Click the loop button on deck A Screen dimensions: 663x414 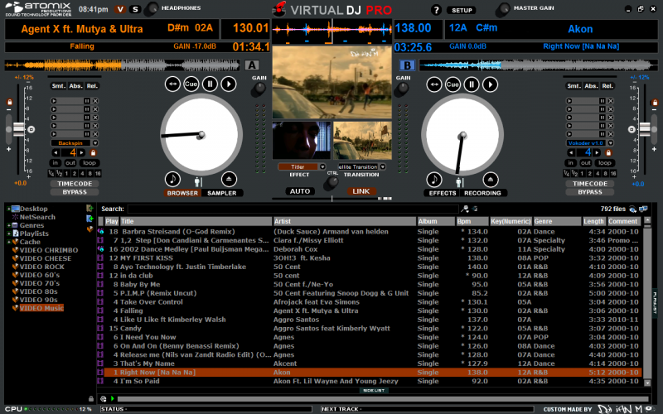click(x=90, y=163)
